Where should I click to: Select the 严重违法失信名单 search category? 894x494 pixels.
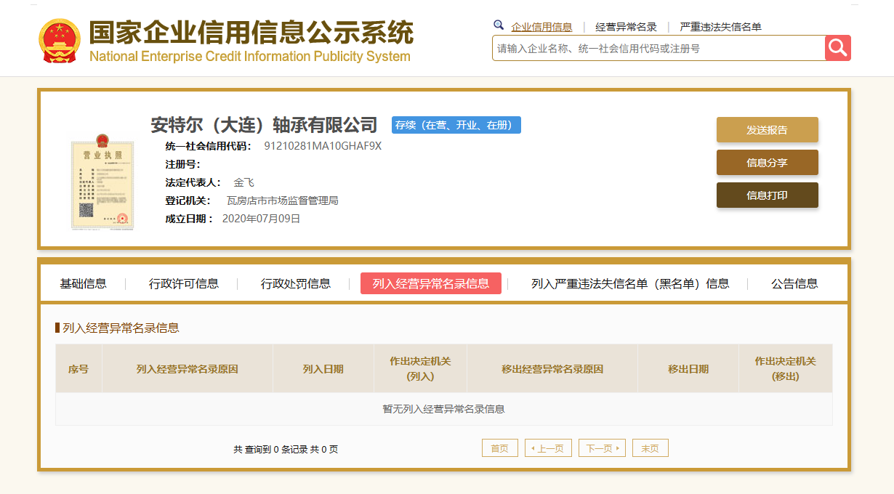pyautogui.click(x=720, y=27)
